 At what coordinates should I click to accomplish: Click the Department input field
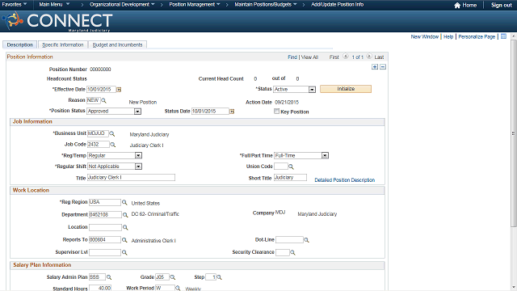tap(105, 215)
